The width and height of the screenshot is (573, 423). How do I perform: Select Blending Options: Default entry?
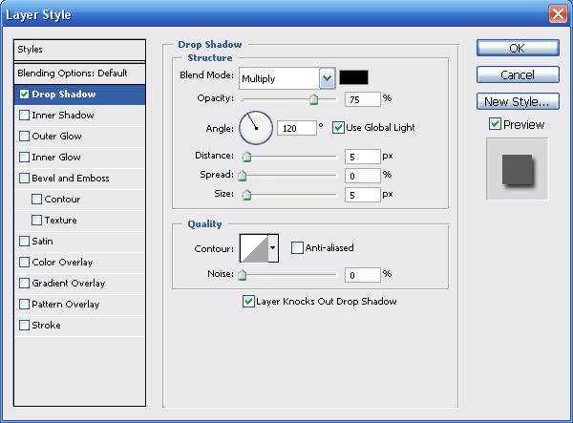(79, 74)
